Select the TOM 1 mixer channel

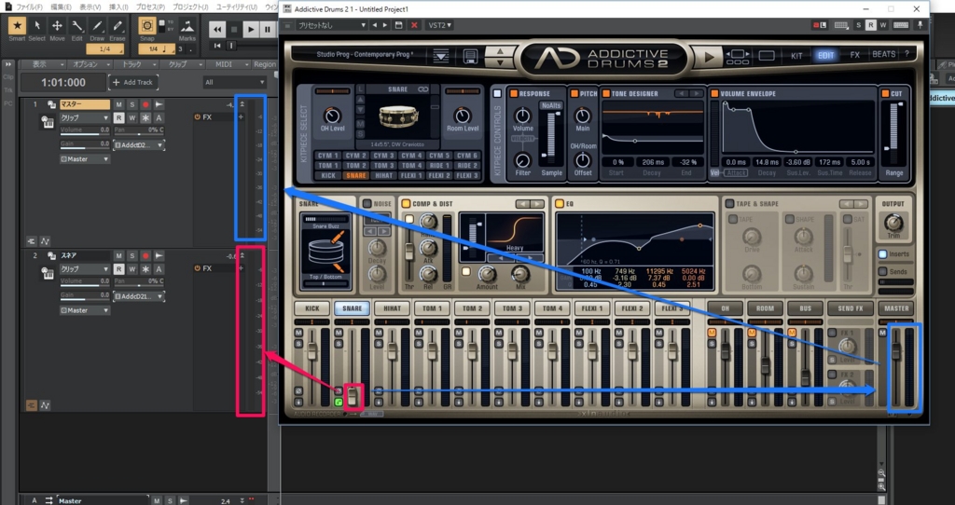[x=432, y=308]
